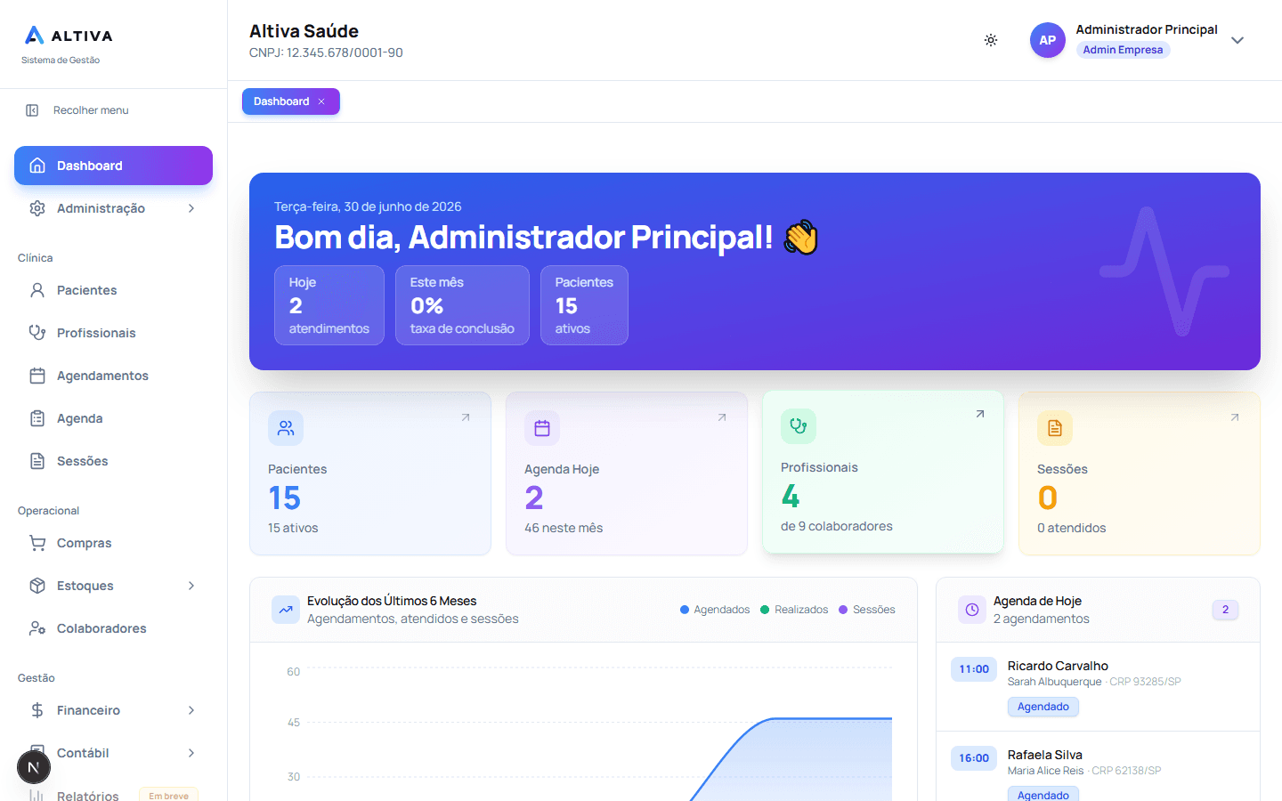Toggle the Realizados legend series

(x=794, y=610)
